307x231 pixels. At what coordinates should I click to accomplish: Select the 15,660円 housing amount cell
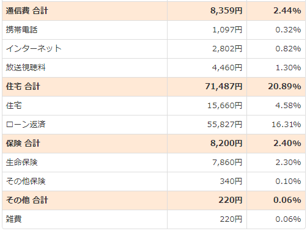click(224, 106)
